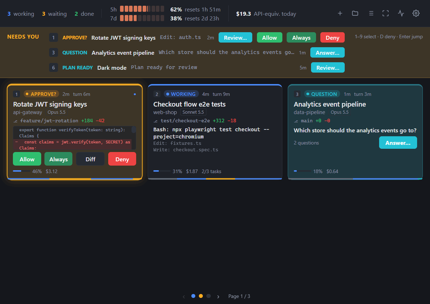Click the APPROVE? badge on card 1
The width and height of the screenshot is (430, 304).
(x=42, y=94)
